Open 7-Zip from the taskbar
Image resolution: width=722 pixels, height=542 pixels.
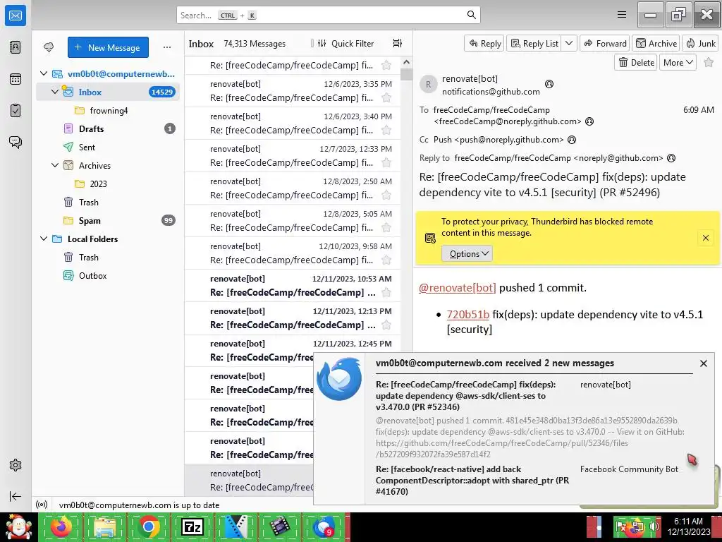click(192, 526)
